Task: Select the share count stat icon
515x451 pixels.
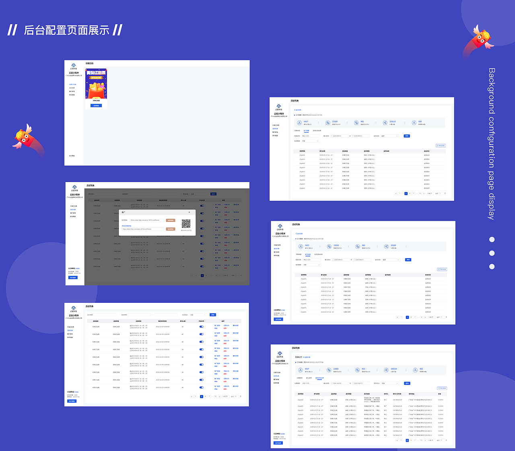Action: (385, 122)
